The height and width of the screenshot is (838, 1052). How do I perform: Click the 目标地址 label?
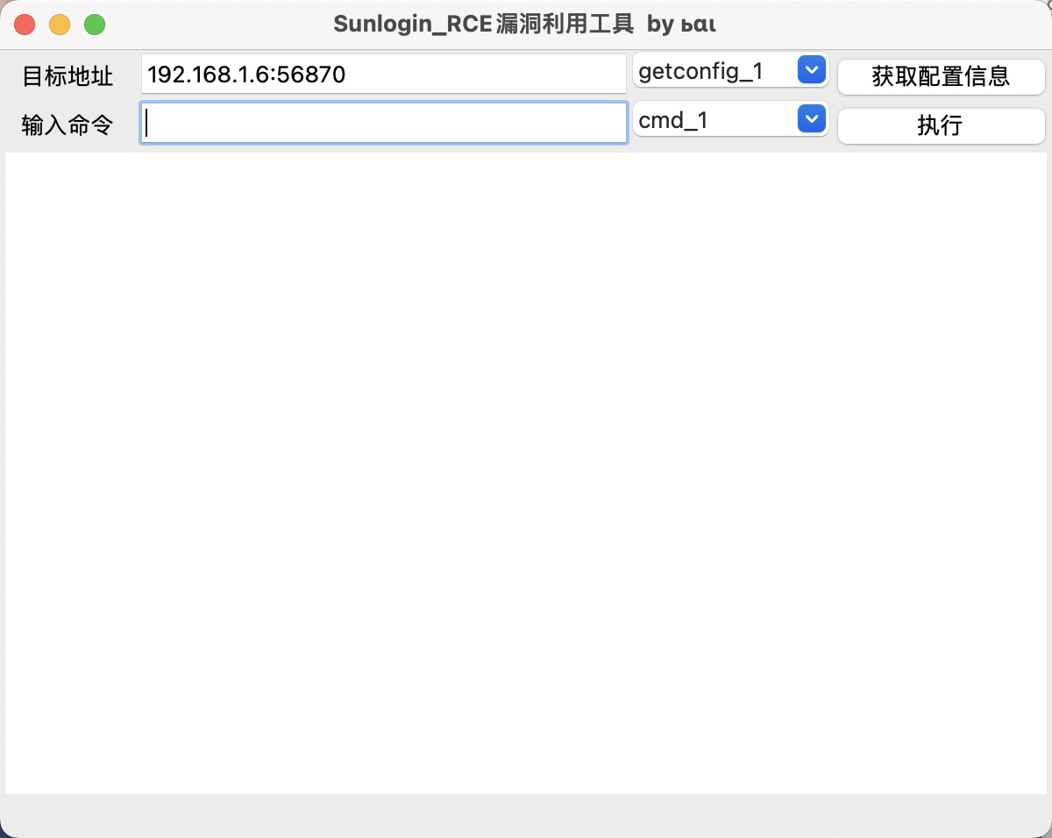[x=68, y=76]
